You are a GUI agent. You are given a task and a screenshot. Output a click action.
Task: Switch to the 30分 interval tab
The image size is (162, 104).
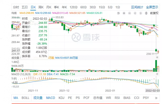[x=93, y=7]
